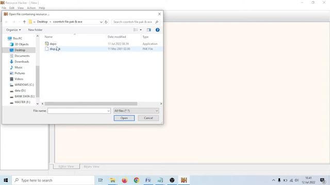Select This PC in navigation pane

click(x=17, y=39)
